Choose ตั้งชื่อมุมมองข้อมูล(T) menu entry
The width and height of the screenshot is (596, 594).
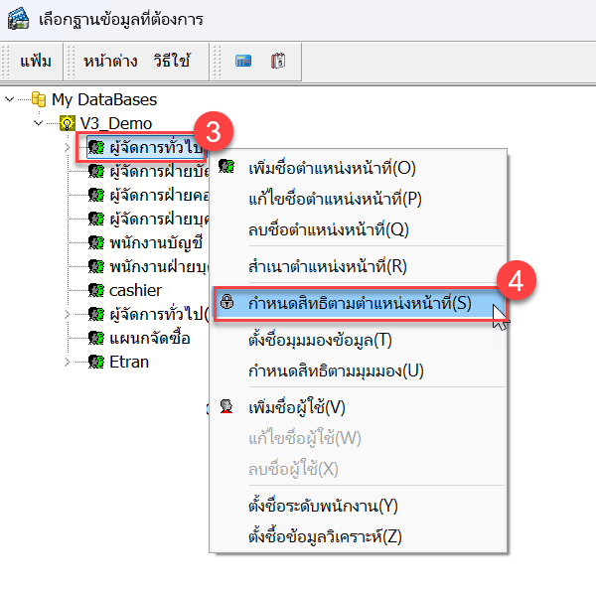(x=359, y=340)
